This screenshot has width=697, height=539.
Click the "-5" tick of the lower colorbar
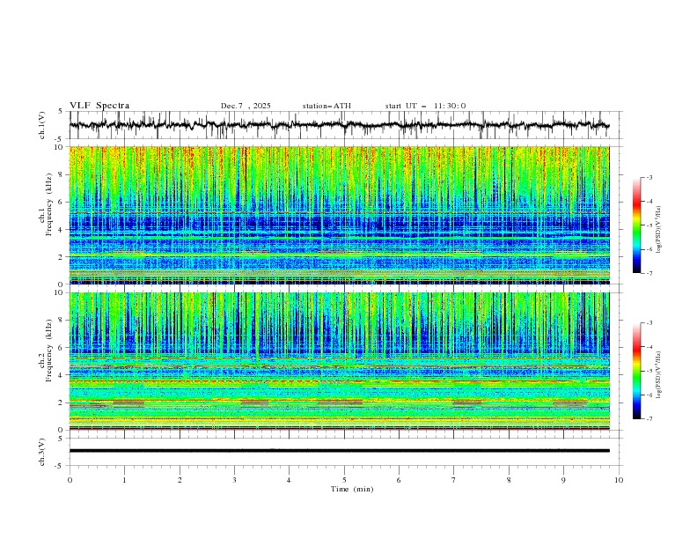649,371
